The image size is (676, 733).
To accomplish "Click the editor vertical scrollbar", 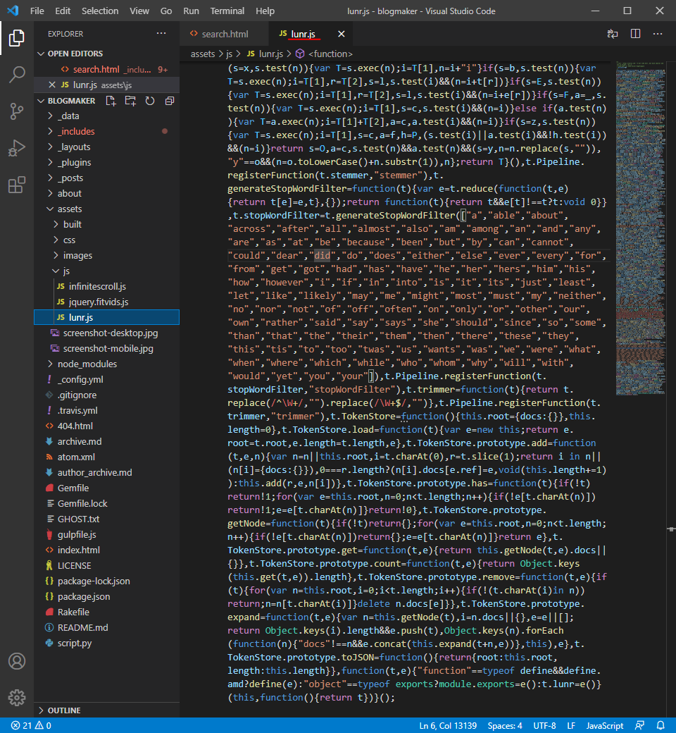I will click(671, 389).
